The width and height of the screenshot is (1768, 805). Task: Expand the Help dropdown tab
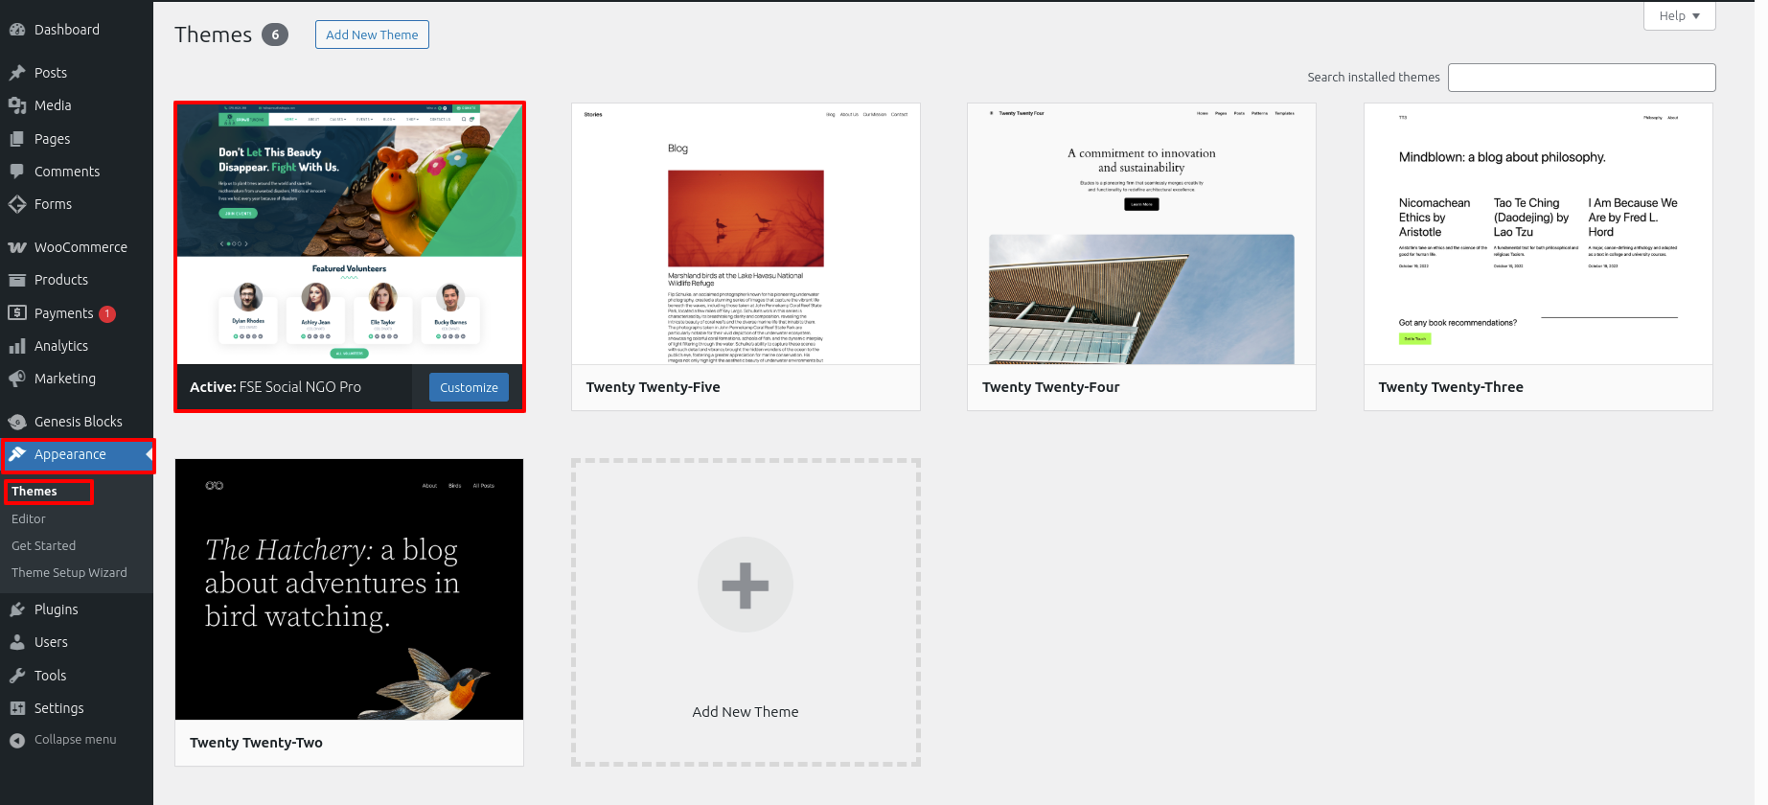(x=1679, y=16)
